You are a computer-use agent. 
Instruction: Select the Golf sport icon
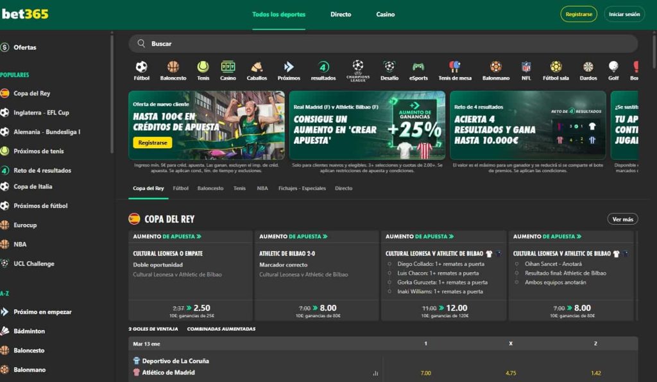(x=613, y=66)
